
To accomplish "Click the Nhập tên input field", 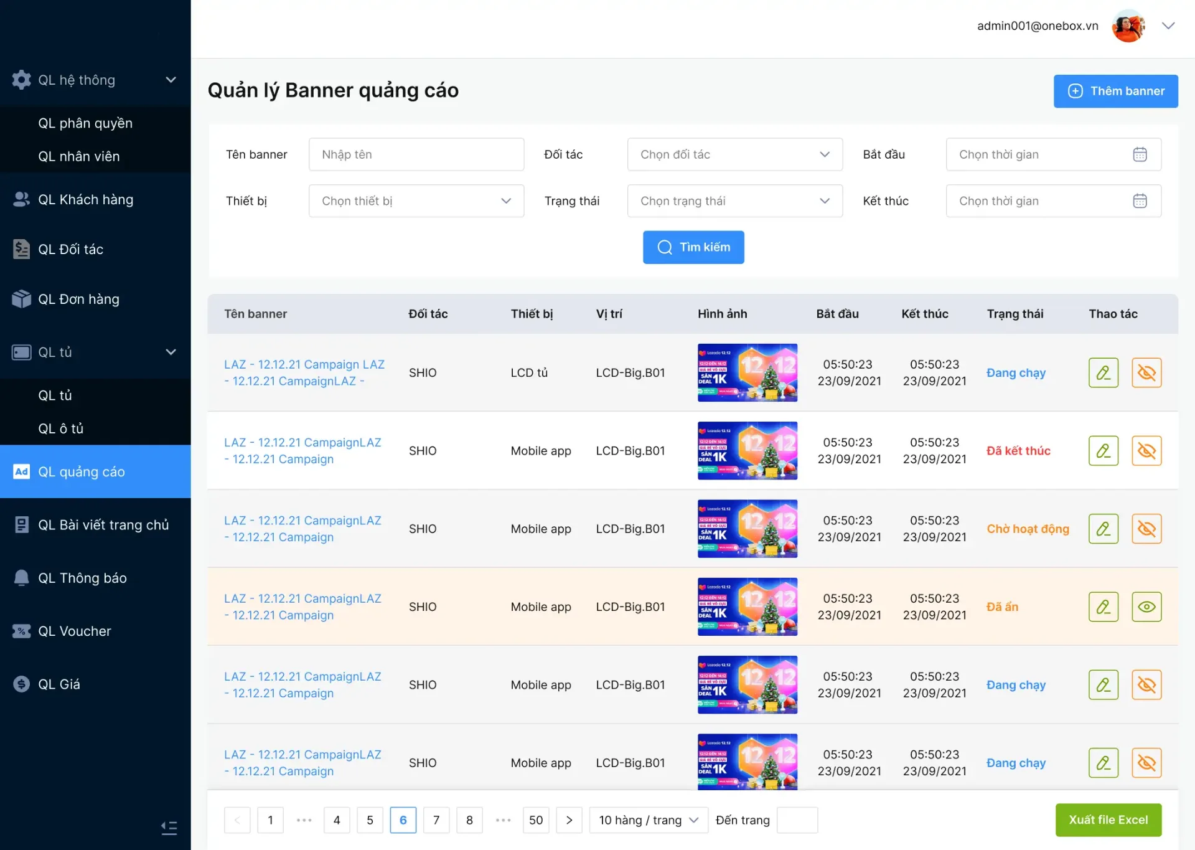I will [x=416, y=154].
